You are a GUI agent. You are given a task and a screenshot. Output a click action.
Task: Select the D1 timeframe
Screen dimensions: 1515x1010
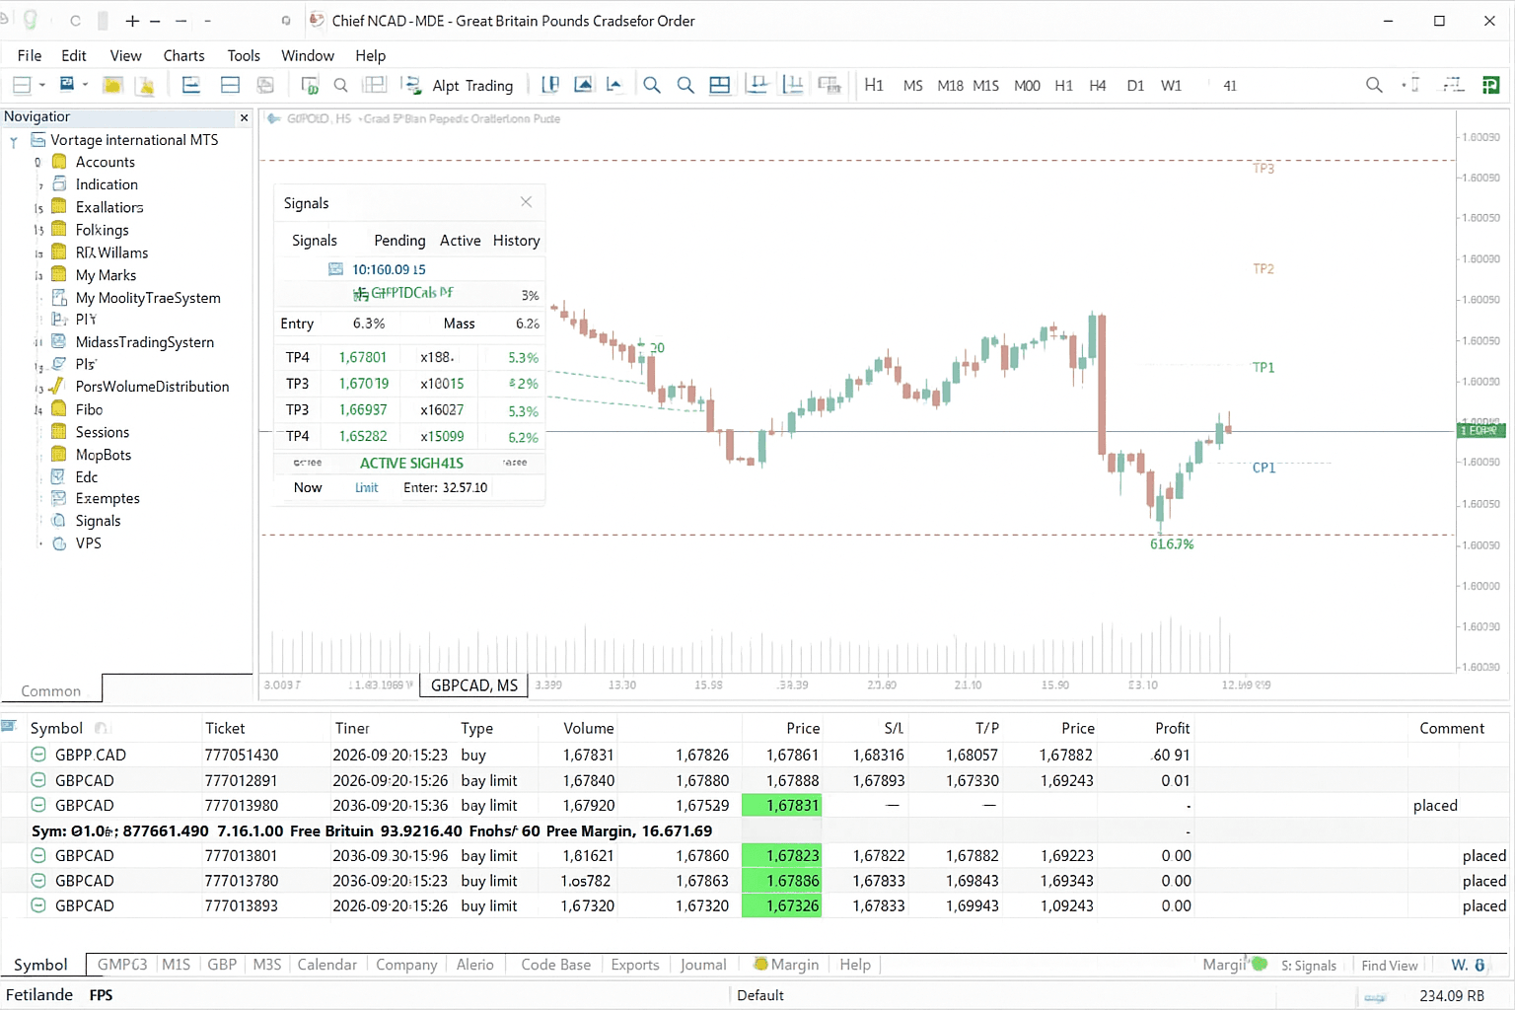(x=1135, y=86)
